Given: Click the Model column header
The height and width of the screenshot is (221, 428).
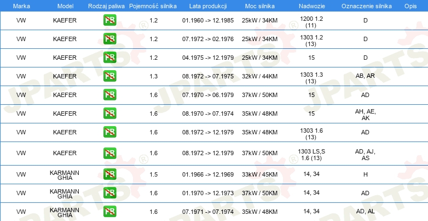Looking at the screenshot, I should (x=65, y=6).
